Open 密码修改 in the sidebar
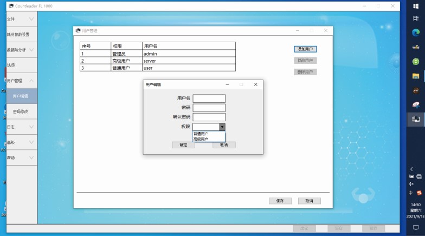 [21, 112]
